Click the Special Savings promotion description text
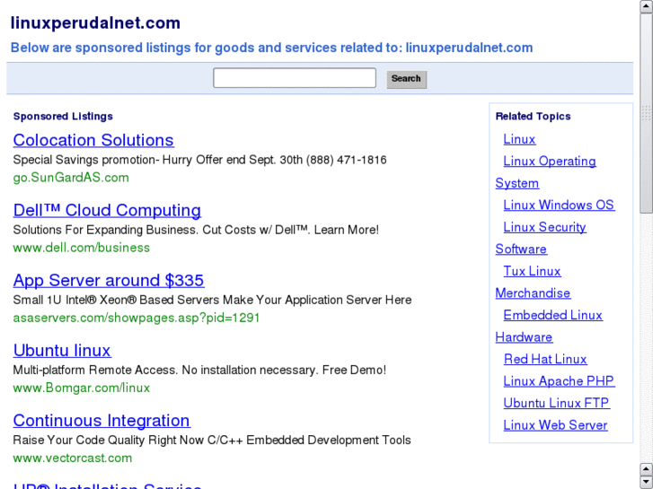This screenshot has height=489, width=653. (200, 161)
